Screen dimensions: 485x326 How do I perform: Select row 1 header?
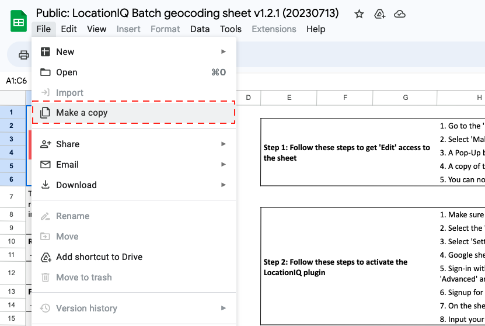click(12, 112)
